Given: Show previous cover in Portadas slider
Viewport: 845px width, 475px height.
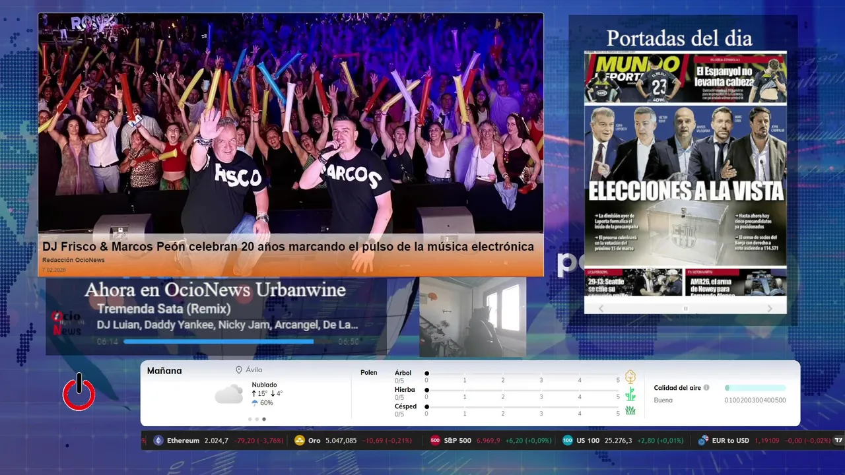Looking at the screenshot, I should [601, 308].
